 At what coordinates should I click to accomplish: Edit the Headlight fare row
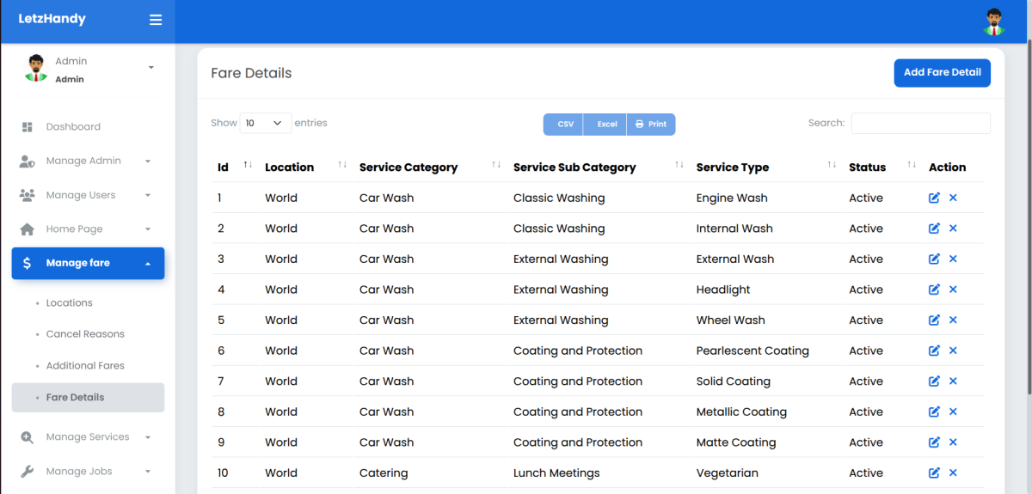934,290
